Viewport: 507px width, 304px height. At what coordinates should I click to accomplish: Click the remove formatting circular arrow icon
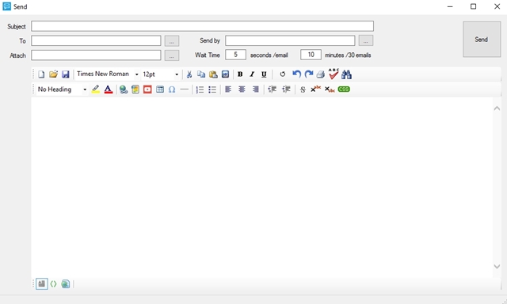(283, 74)
